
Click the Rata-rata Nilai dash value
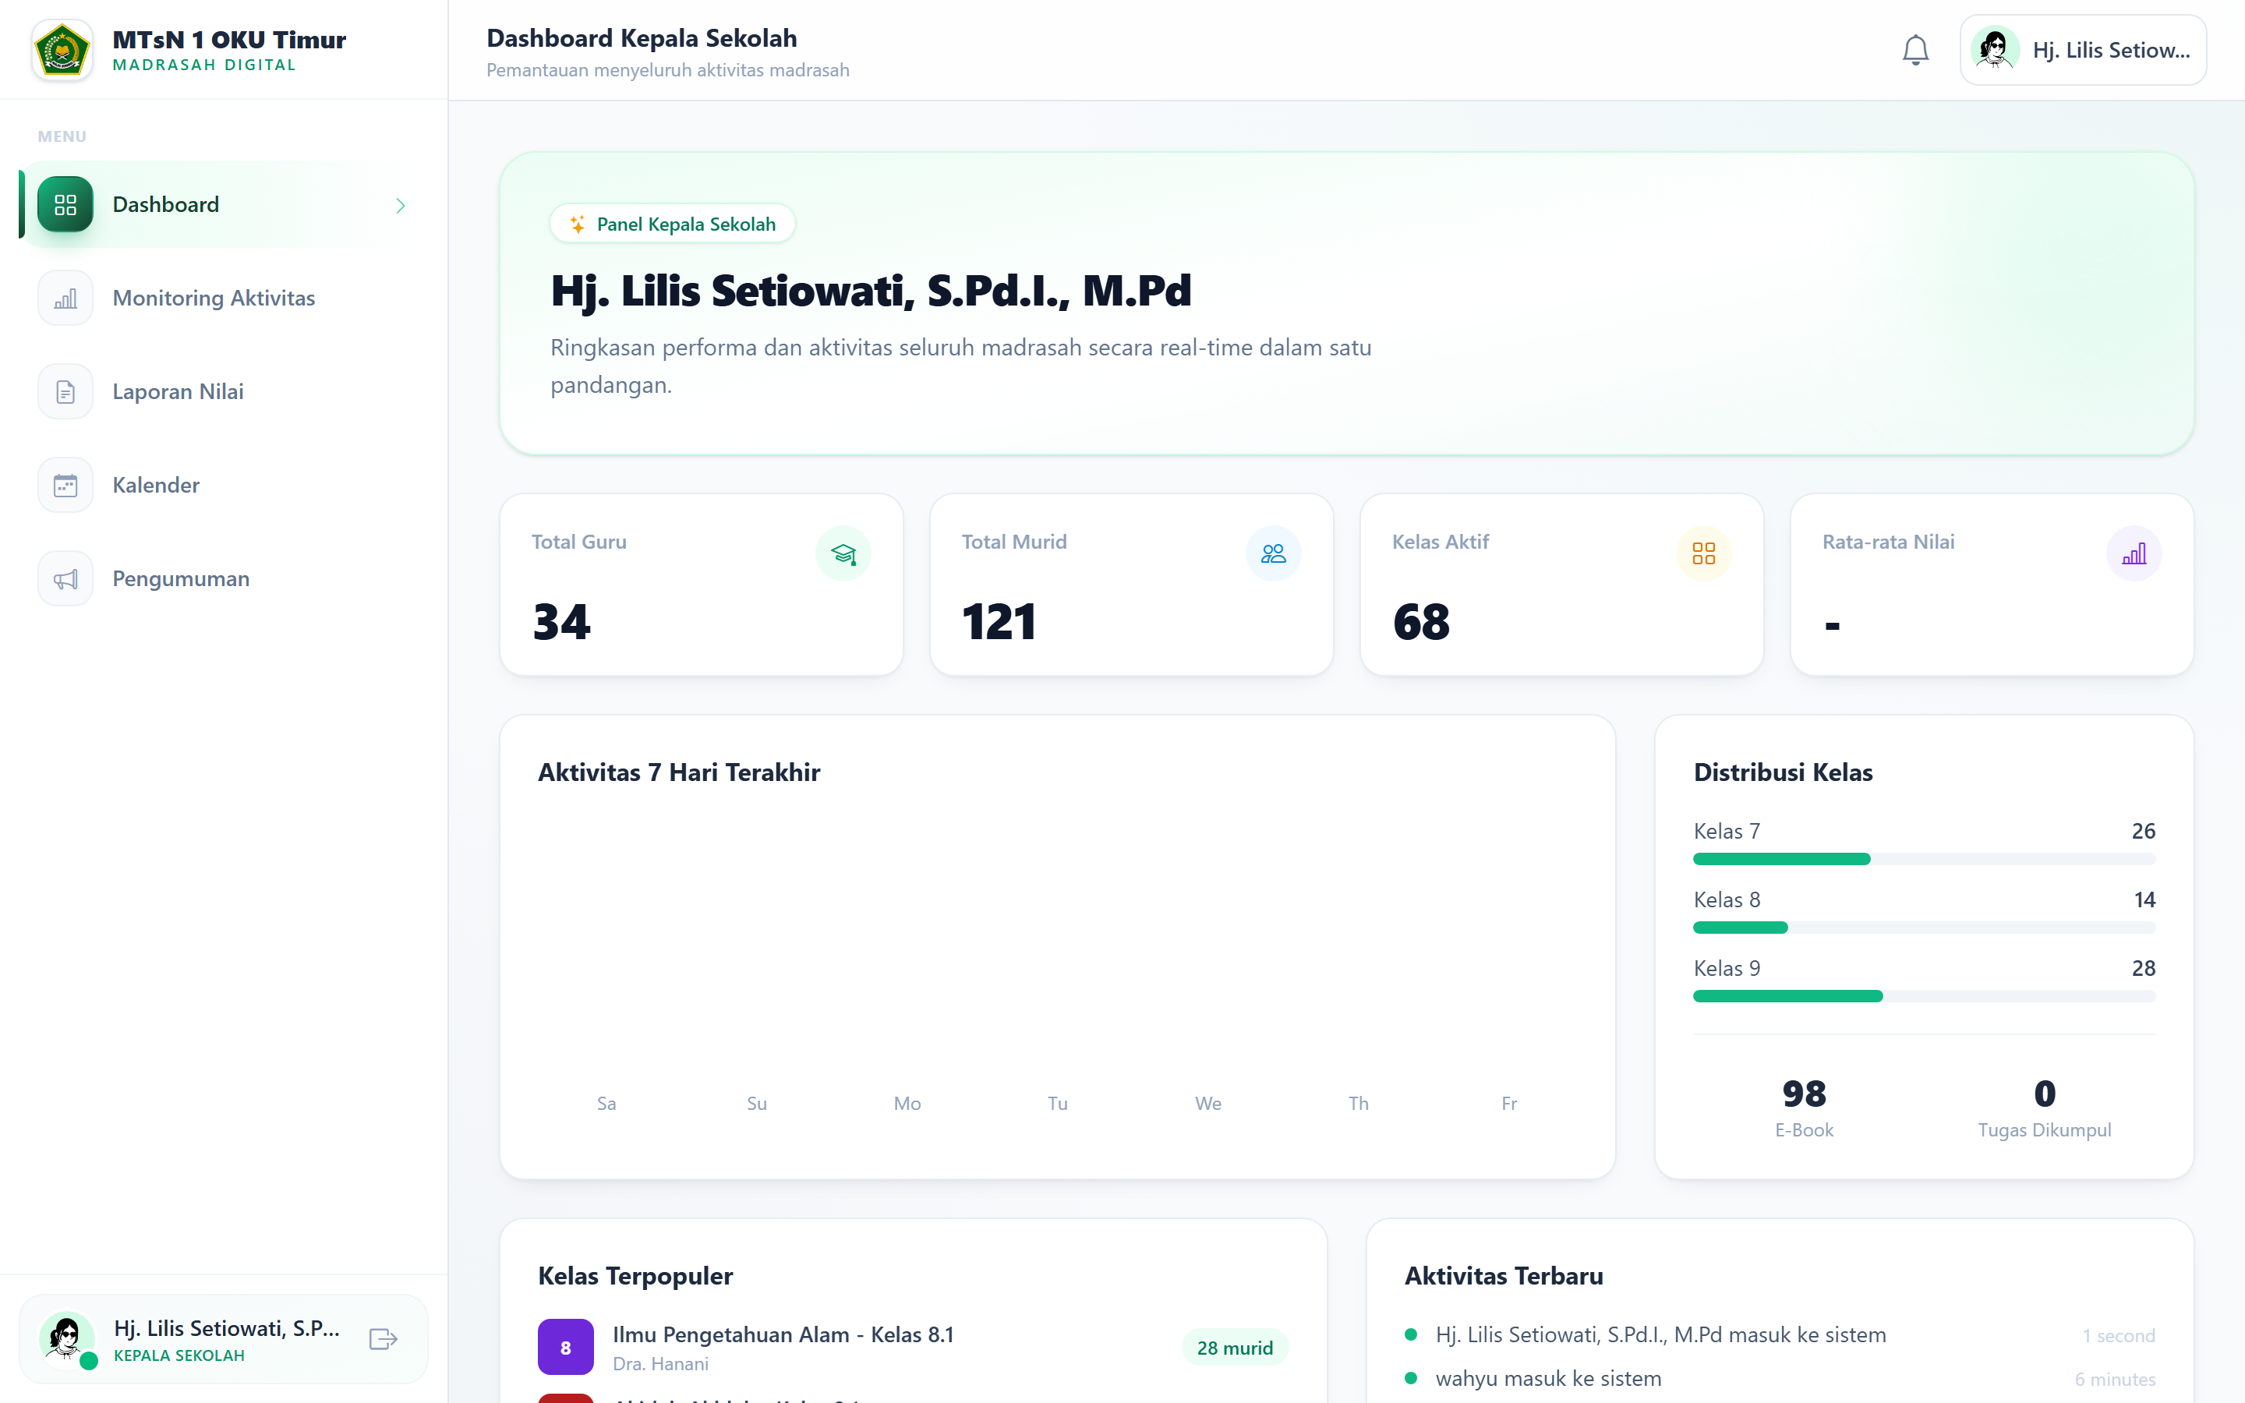point(1832,627)
